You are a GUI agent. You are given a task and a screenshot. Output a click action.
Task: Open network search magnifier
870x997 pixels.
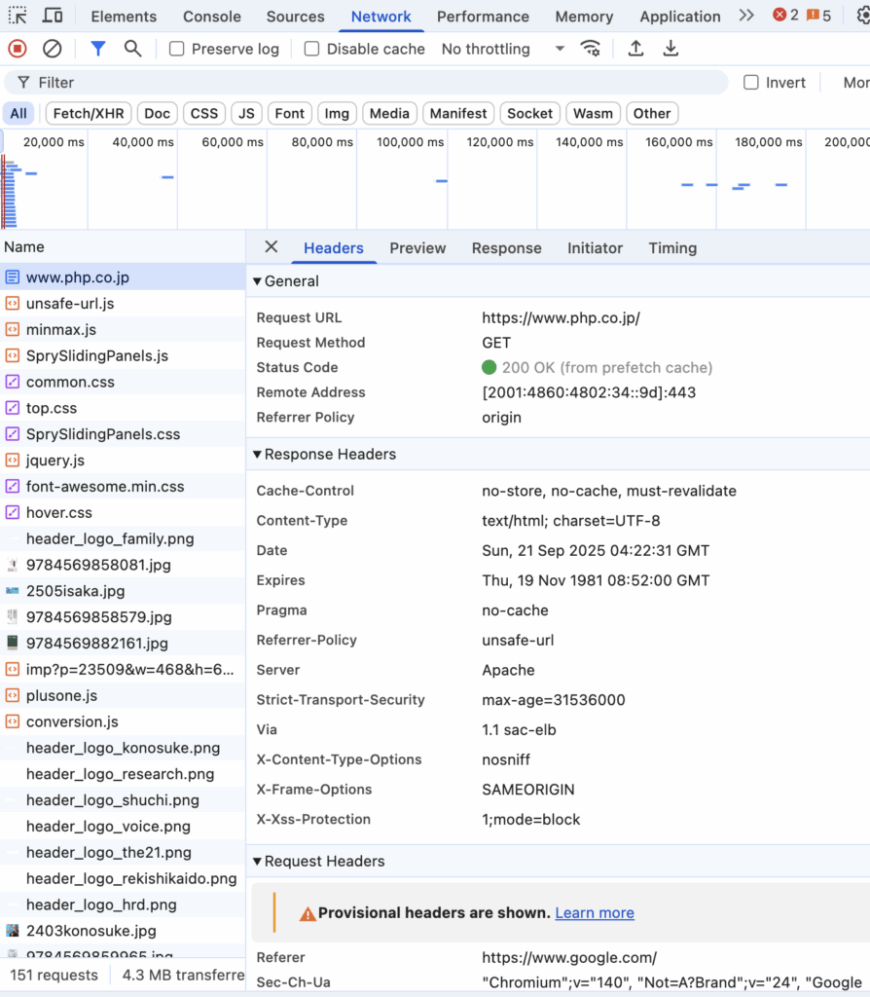click(132, 49)
